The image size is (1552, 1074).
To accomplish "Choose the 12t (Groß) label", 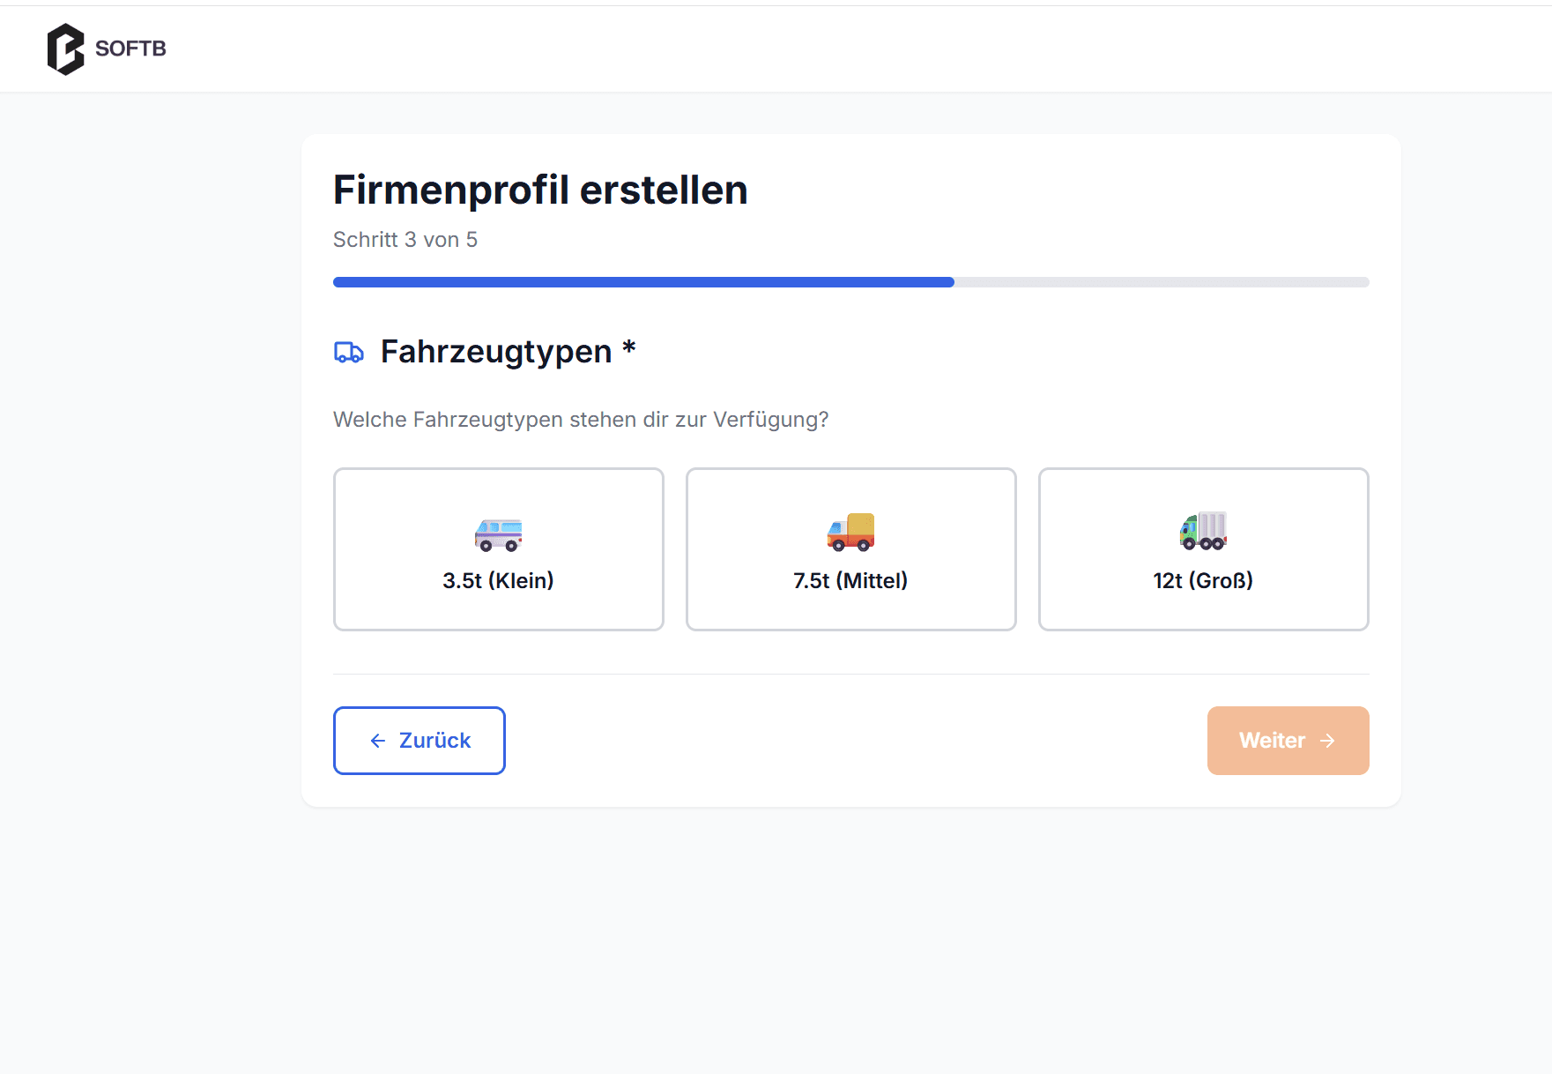I will click(x=1203, y=580).
